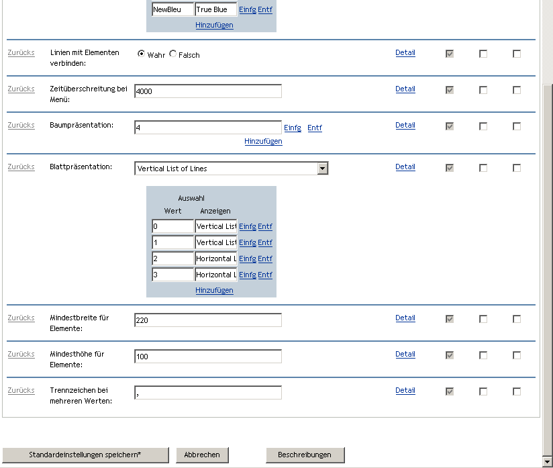Screen dimensions: 553x468
Task: Tick middle checkbox in Mindesthöhe row
Action: point(483,355)
